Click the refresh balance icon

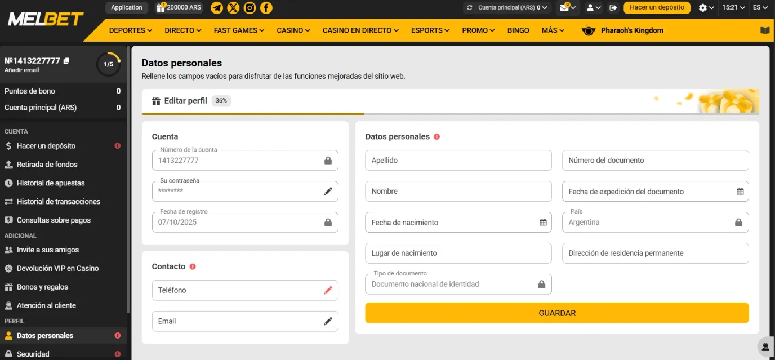point(470,8)
